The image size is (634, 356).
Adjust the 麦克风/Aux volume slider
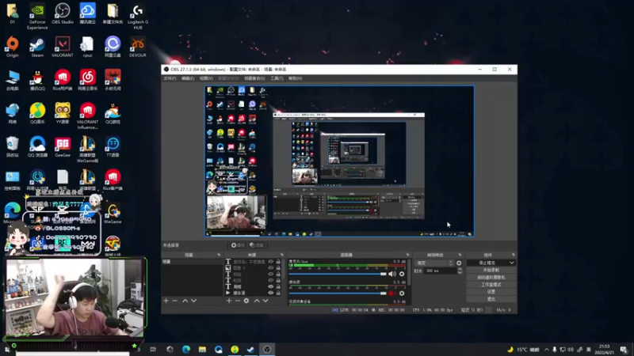[338, 274]
